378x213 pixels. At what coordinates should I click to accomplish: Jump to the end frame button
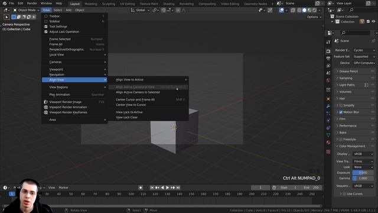(x=178, y=188)
